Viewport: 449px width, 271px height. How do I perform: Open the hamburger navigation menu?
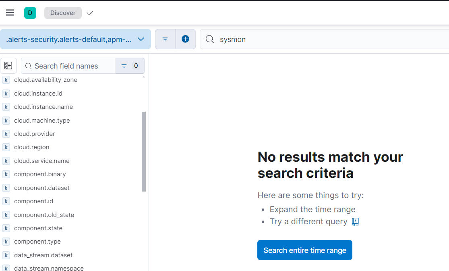(x=10, y=13)
